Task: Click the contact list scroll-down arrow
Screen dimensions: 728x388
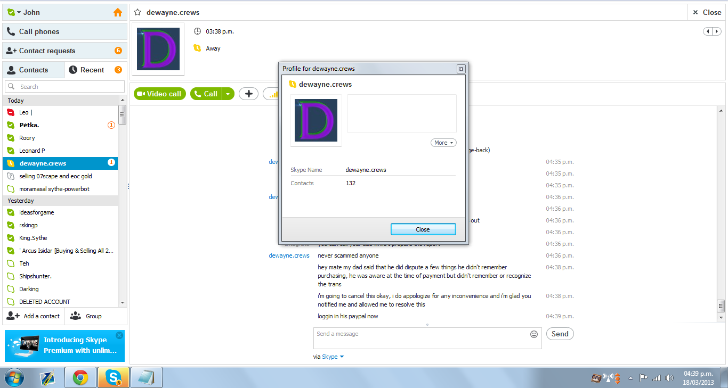Action: point(123,302)
